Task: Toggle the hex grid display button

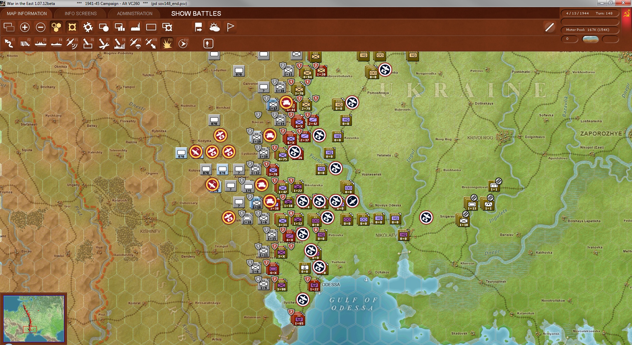Action: point(56,27)
